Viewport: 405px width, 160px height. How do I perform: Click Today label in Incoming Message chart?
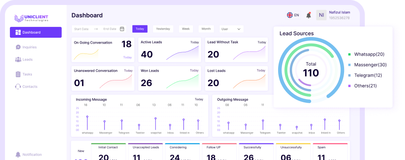click(199, 99)
